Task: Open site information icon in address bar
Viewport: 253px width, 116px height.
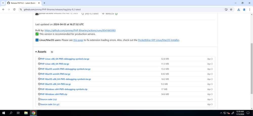Action: pyautogui.click(x=21, y=10)
